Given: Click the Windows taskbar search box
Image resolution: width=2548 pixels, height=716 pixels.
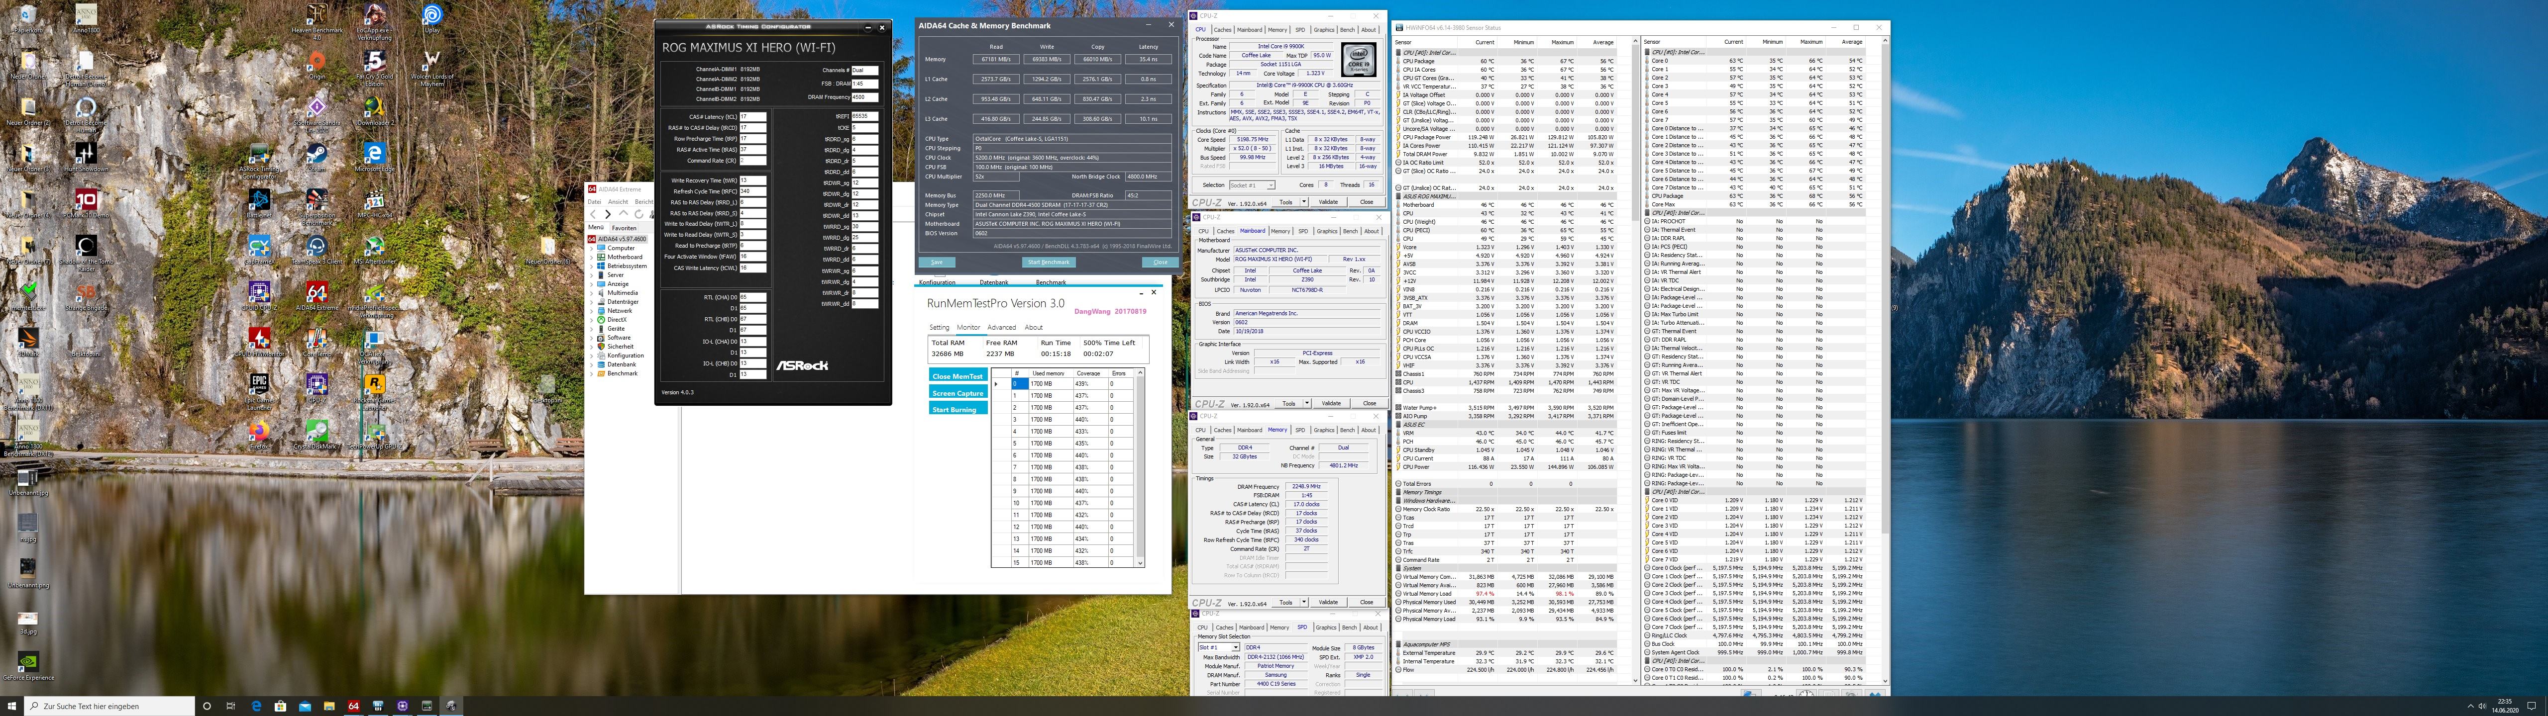Looking at the screenshot, I should 109,706.
